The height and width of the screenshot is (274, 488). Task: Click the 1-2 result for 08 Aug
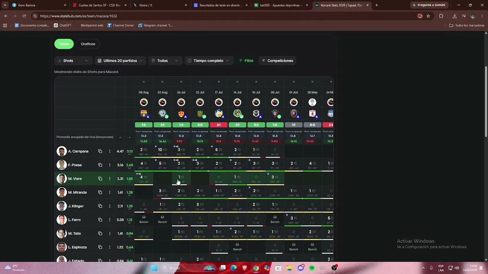tap(144, 125)
